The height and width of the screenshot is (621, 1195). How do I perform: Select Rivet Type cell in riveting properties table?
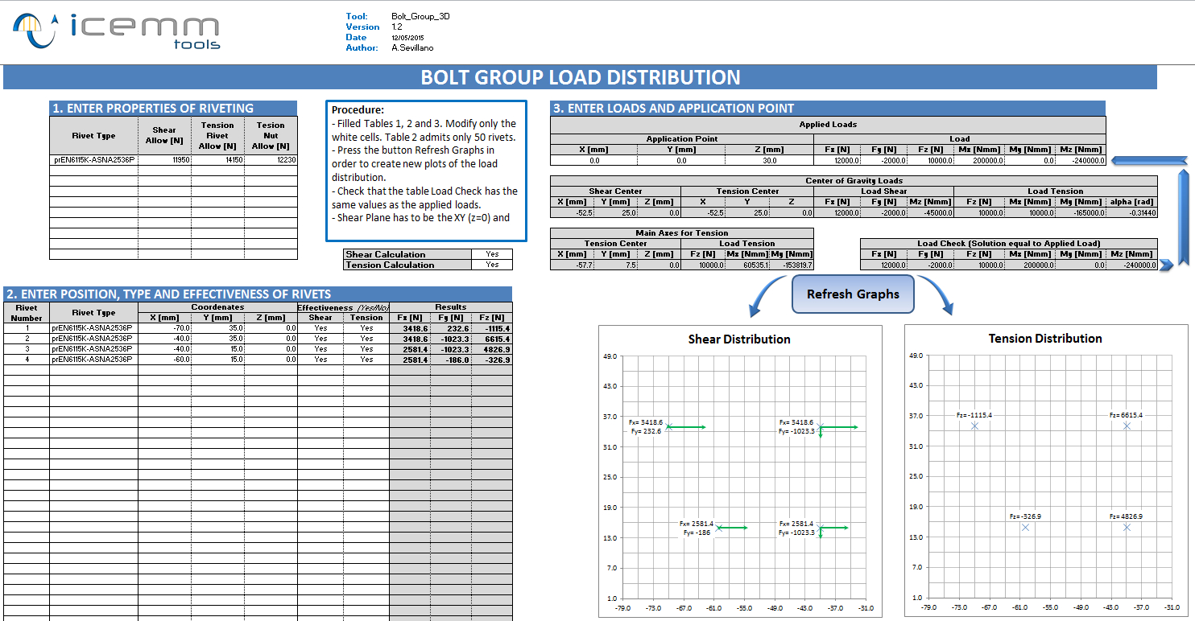pos(93,160)
